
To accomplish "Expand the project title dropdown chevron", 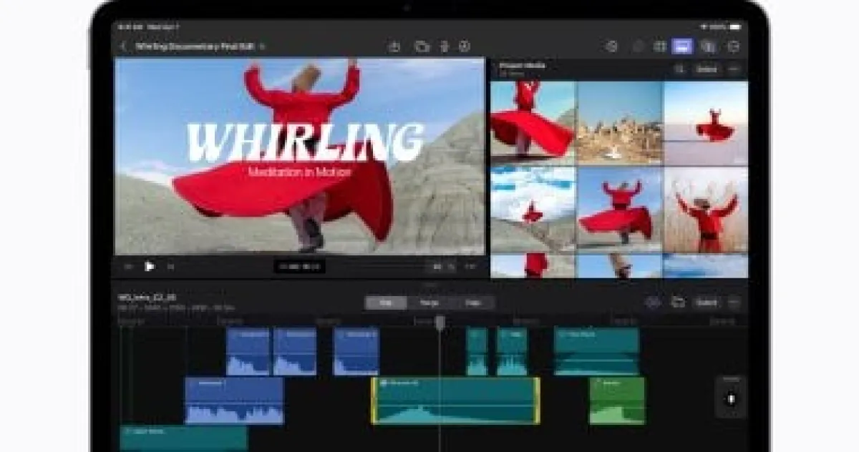I will tap(262, 46).
